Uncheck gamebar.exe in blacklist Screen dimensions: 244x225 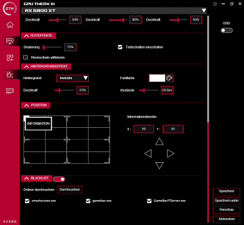tap(88, 201)
